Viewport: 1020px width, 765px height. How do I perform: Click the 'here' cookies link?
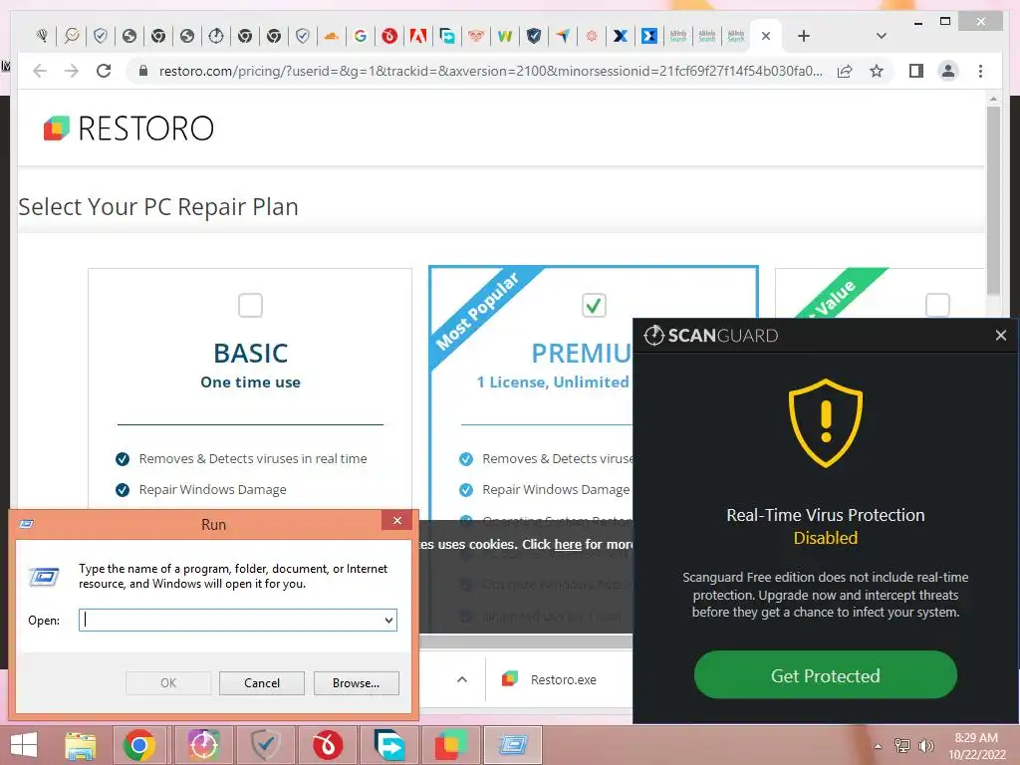coord(568,545)
